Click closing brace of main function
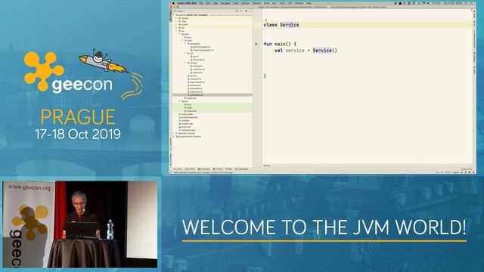484x272 pixels. (x=265, y=76)
